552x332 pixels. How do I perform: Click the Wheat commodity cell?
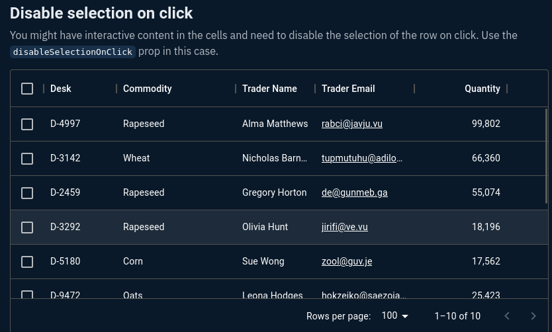tap(136, 158)
